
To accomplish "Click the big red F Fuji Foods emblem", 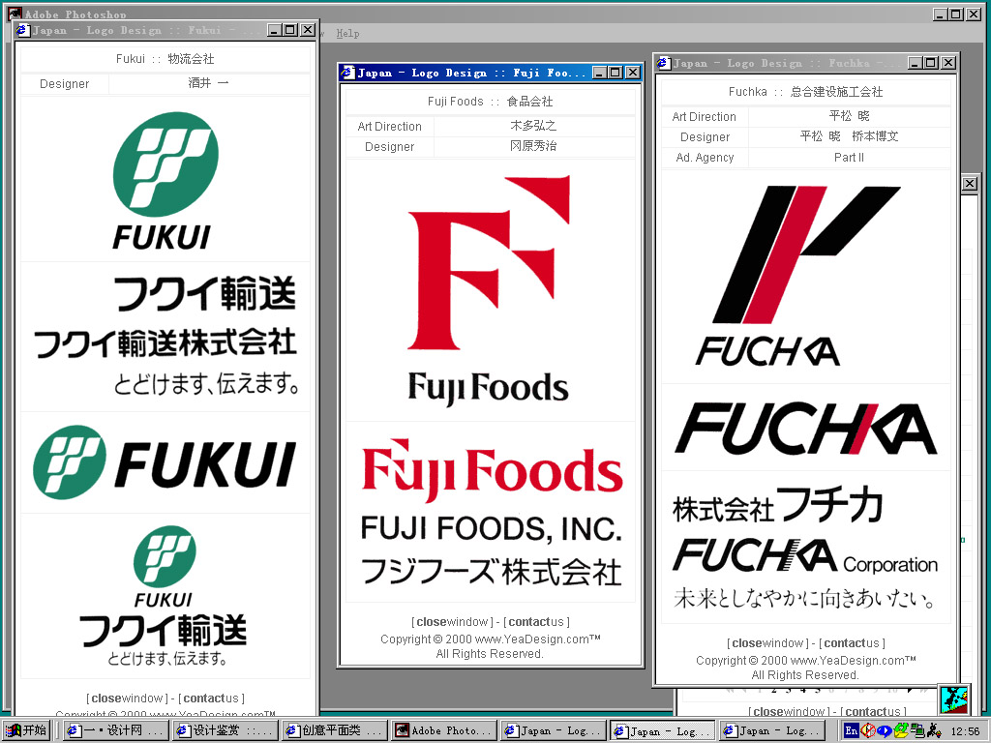I will [489, 262].
